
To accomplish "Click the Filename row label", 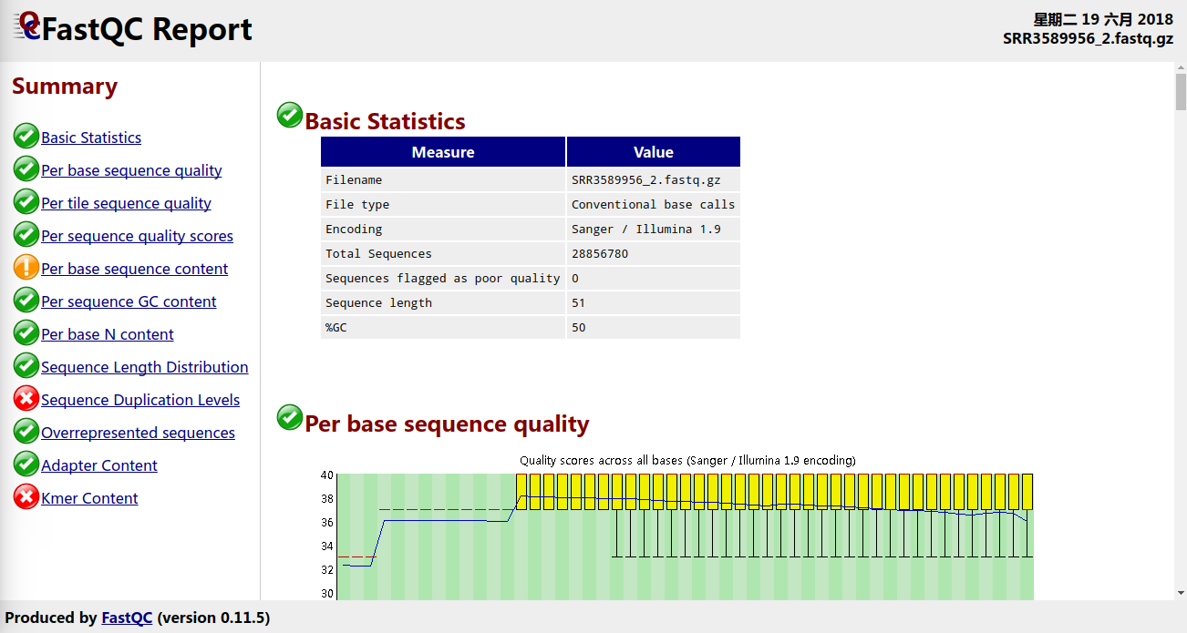I will (x=354, y=179).
